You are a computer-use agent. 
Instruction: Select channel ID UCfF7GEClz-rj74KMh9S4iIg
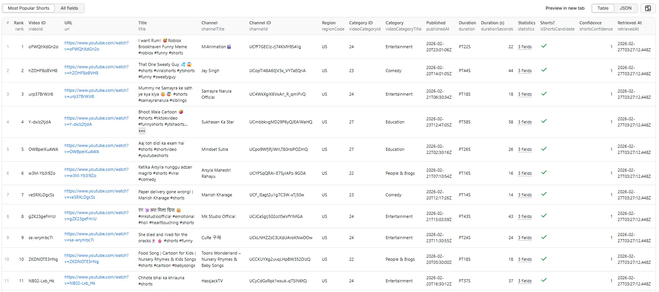tap(275, 47)
